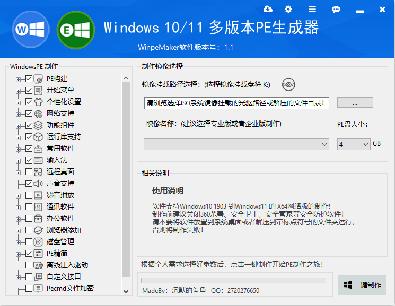Click the tree scrollbar up arrow

126,78
